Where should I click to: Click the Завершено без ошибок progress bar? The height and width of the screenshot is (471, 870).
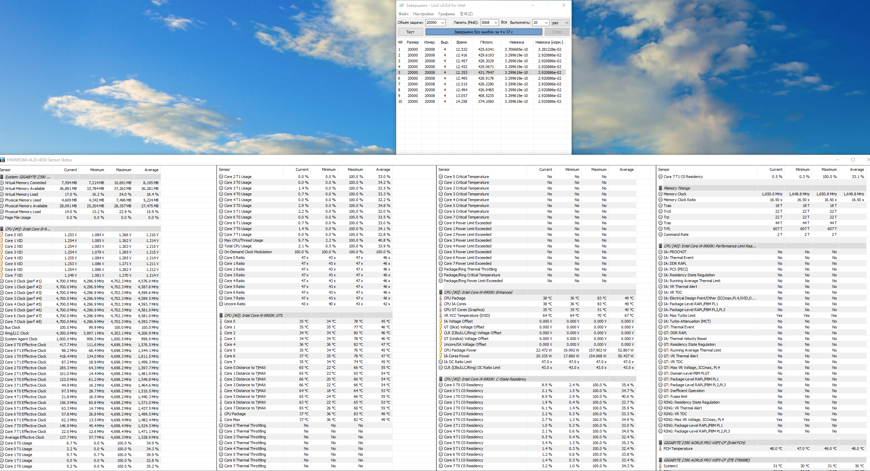pos(483,32)
